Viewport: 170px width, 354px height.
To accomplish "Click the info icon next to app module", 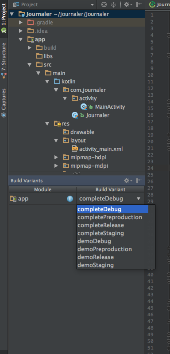I will click(x=70, y=199).
